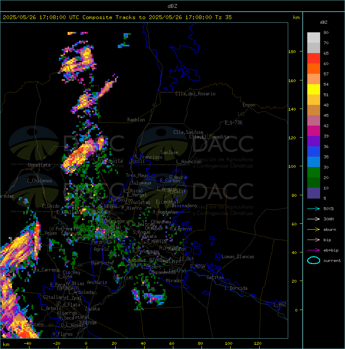Image resolution: width=345 pixels, height=349 pixels.
Task: Click the 'Agrelo' map label
Action: pyautogui.click(x=101, y=249)
